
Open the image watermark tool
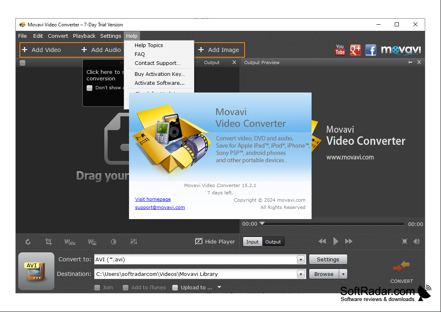pyautogui.click(x=92, y=242)
